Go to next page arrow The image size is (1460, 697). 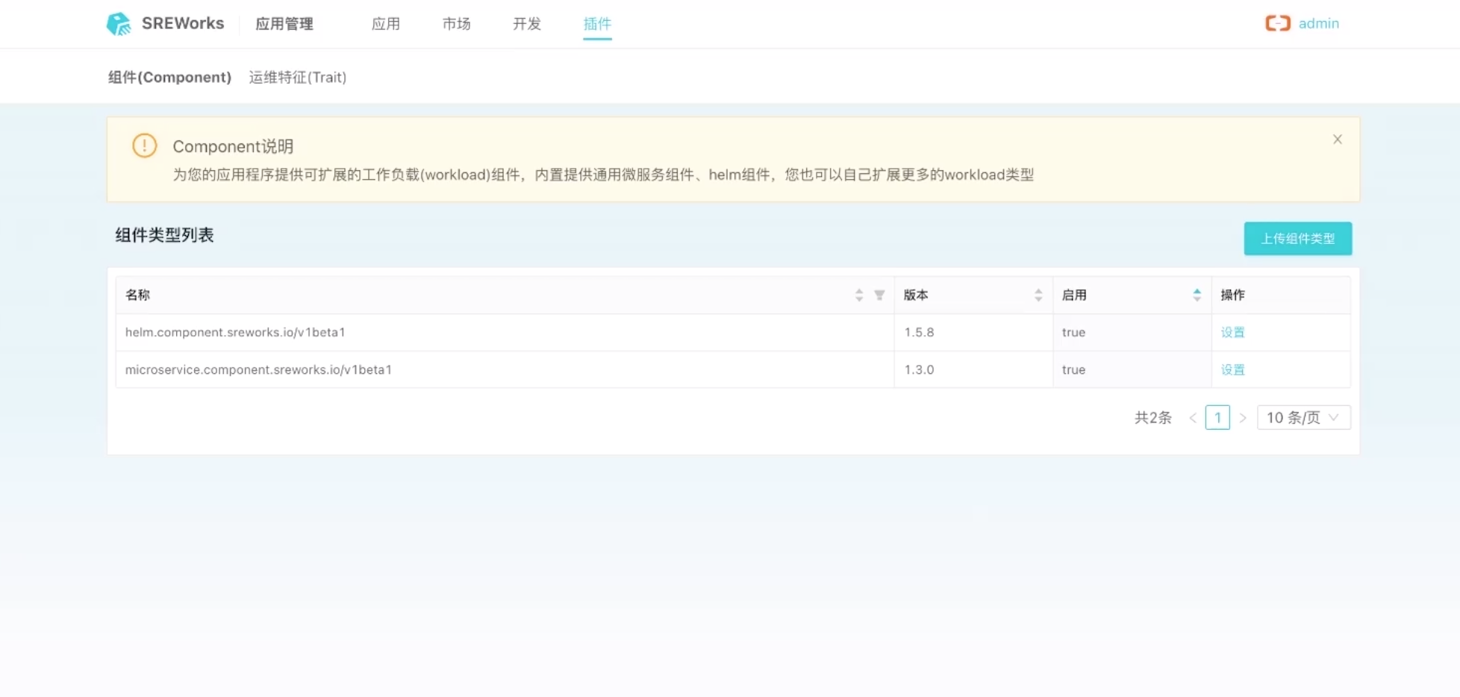click(1243, 418)
